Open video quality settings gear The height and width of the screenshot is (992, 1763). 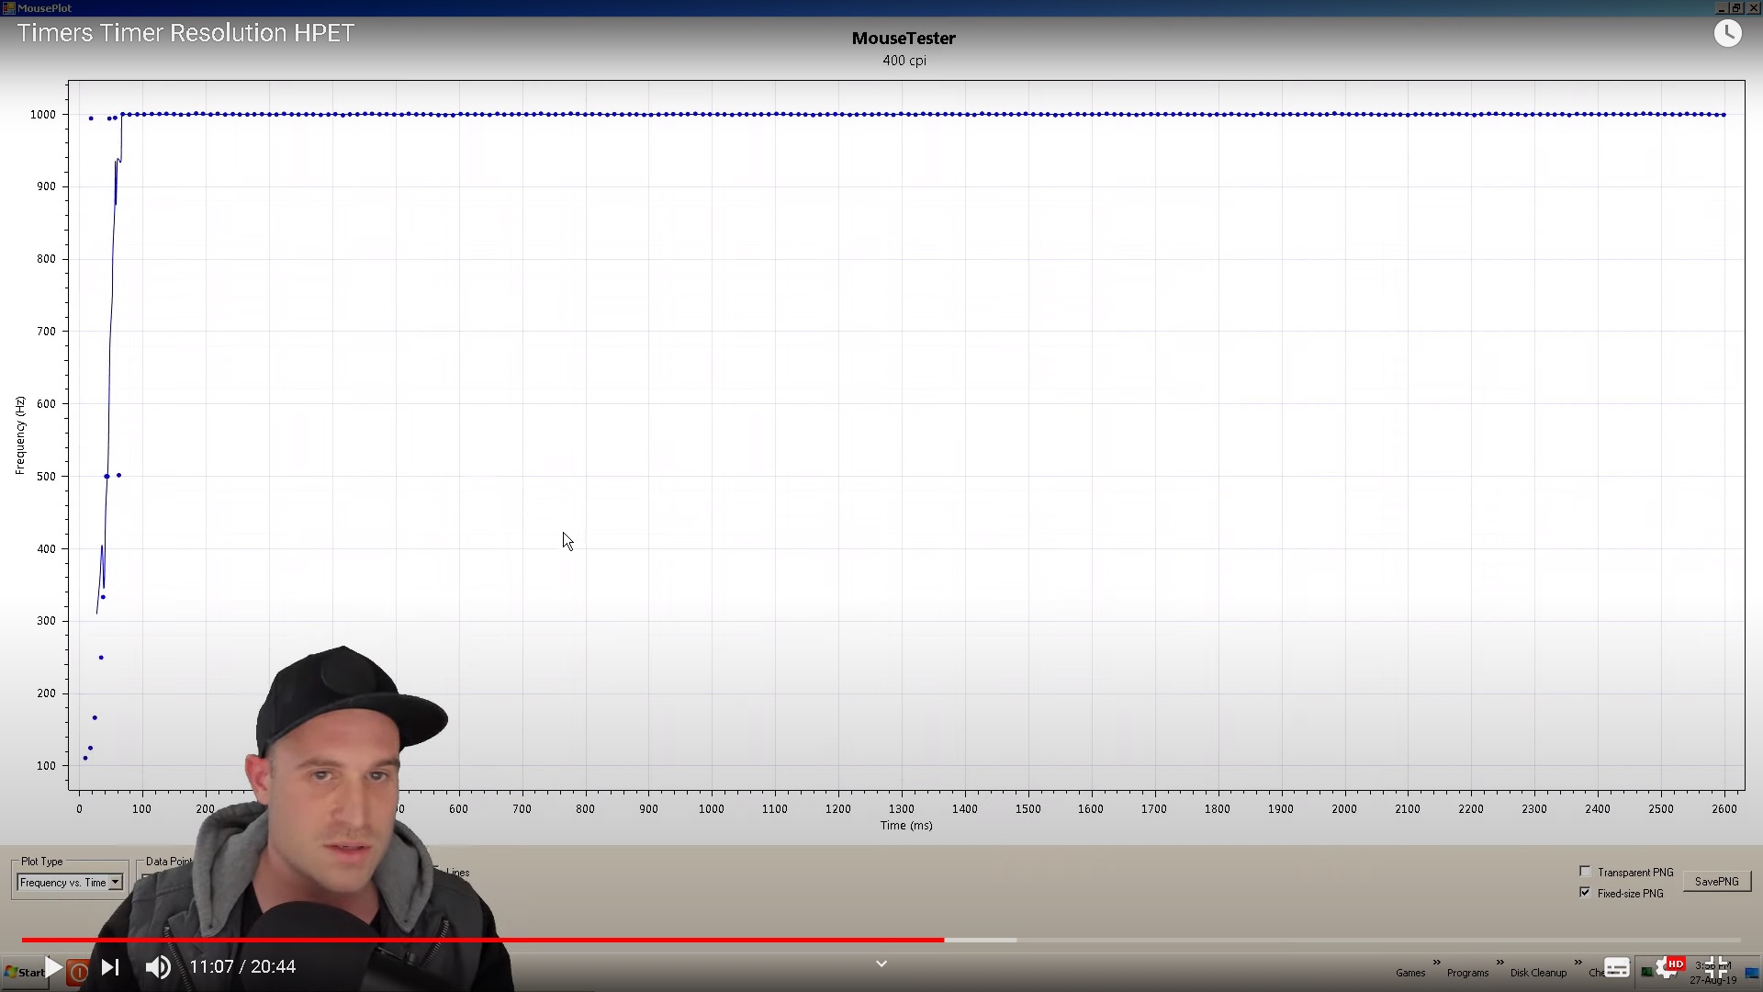(1667, 968)
